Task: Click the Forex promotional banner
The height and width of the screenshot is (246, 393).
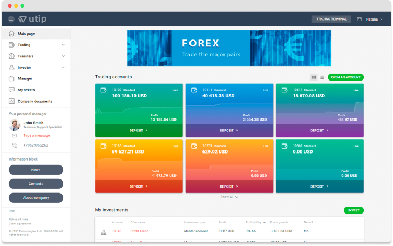Action: coord(229,48)
